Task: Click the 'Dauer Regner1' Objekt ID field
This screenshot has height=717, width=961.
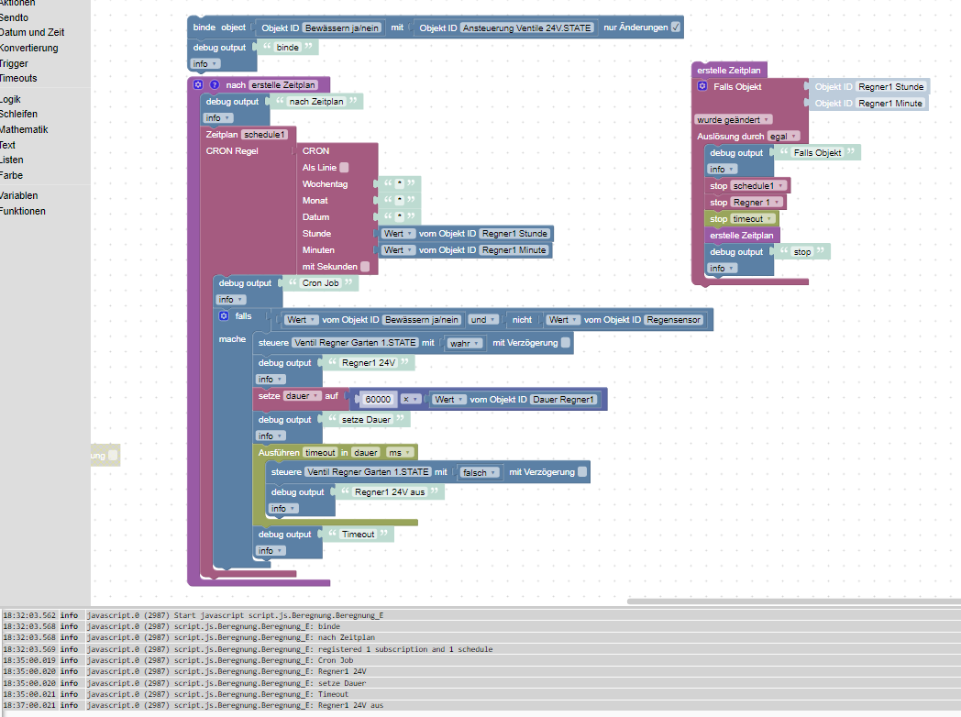Action: click(x=563, y=400)
